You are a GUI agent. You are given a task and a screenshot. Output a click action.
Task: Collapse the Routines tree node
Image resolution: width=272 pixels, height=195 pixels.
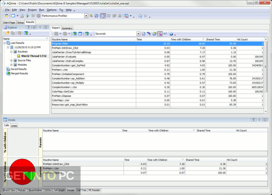pyautogui.click(x=11, y=52)
